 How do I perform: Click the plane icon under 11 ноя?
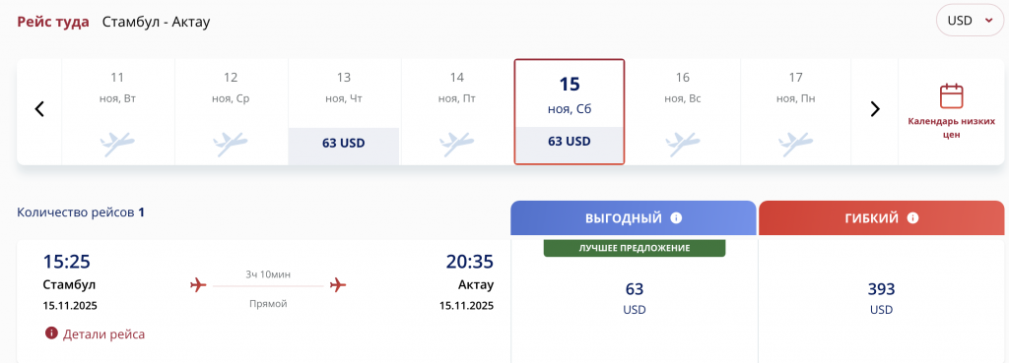pos(118,144)
